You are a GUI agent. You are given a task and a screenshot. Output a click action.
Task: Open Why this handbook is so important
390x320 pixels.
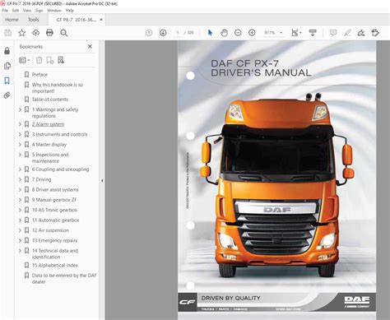(x=58, y=88)
